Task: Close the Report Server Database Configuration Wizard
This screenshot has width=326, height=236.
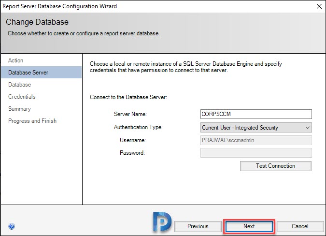Action: coord(319,6)
